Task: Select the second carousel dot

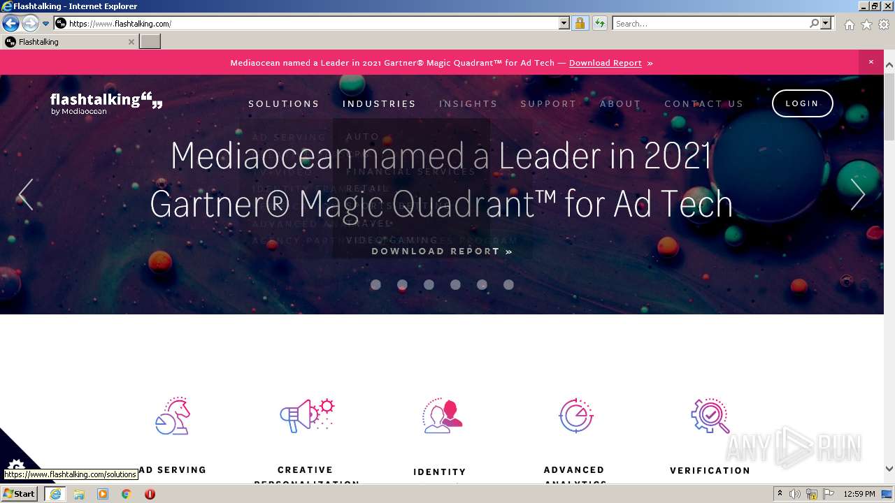Action: pos(402,284)
